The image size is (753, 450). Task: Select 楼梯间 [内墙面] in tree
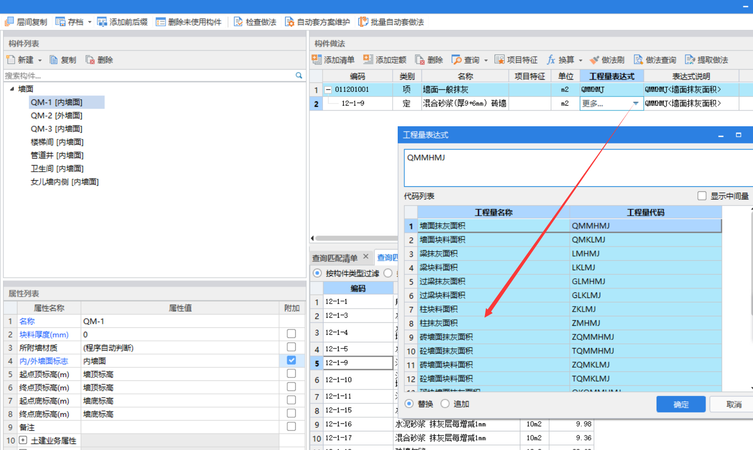(57, 142)
